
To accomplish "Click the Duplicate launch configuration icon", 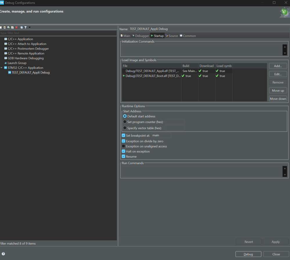I will (12, 27).
